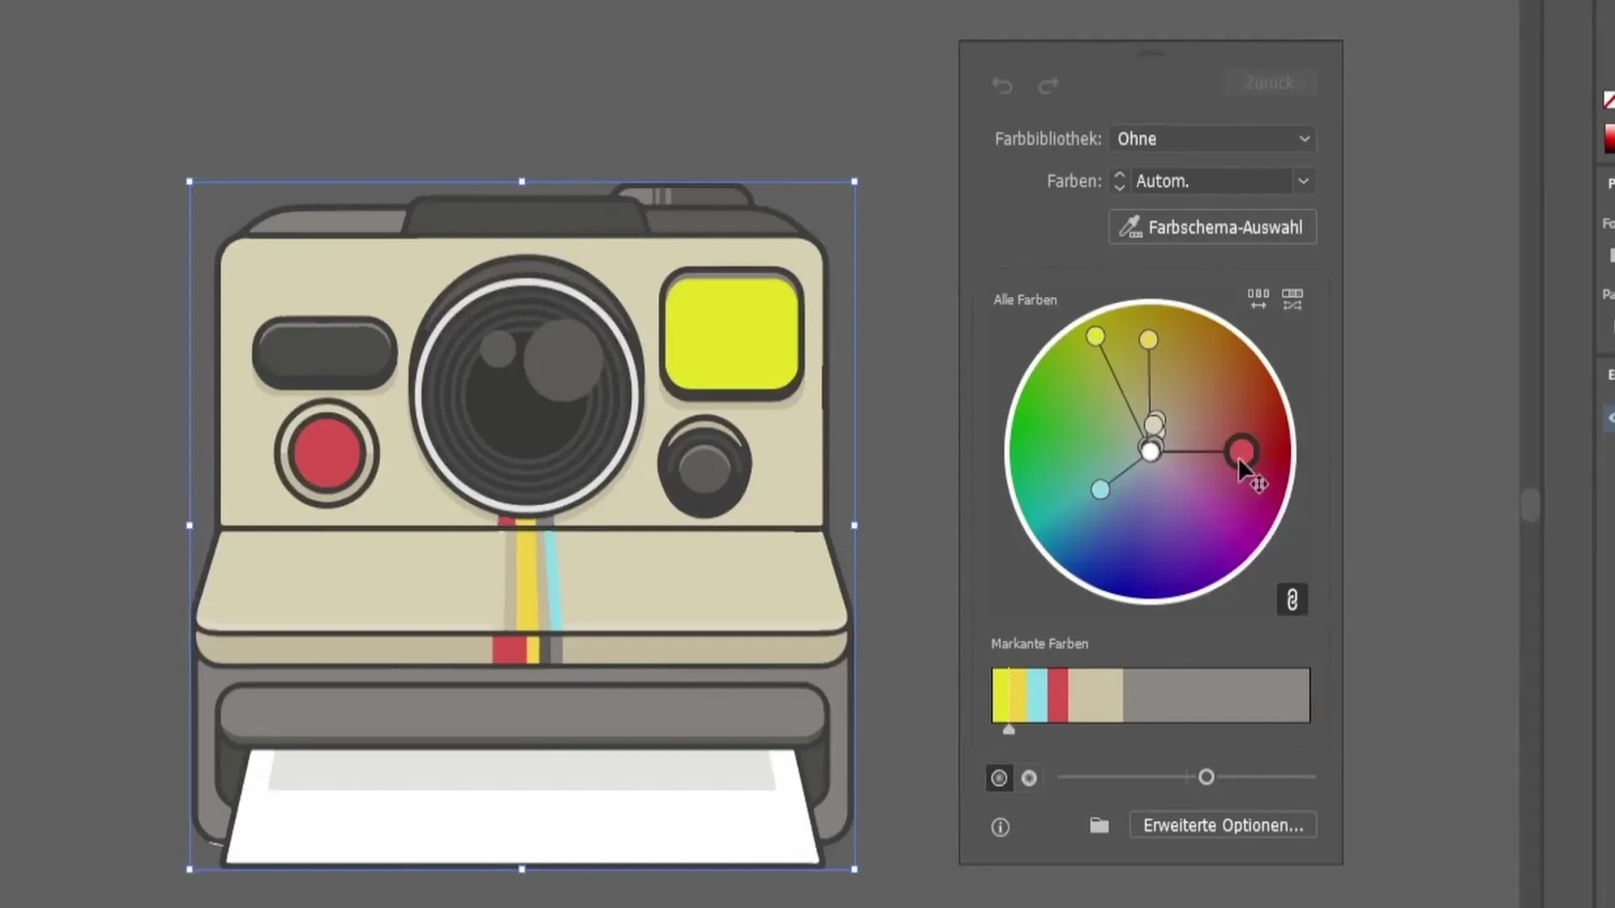
Task: Click the panel drag grip at top
Action: click(x=1151, y=53)
